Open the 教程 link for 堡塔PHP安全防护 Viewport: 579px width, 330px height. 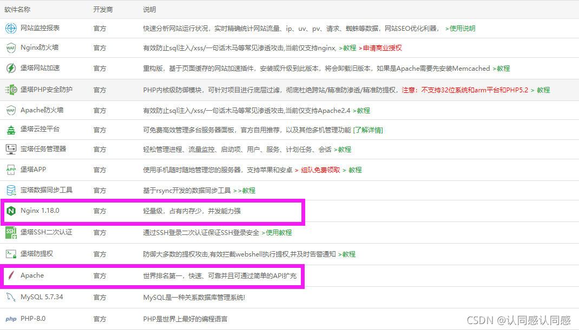point(543,90)
